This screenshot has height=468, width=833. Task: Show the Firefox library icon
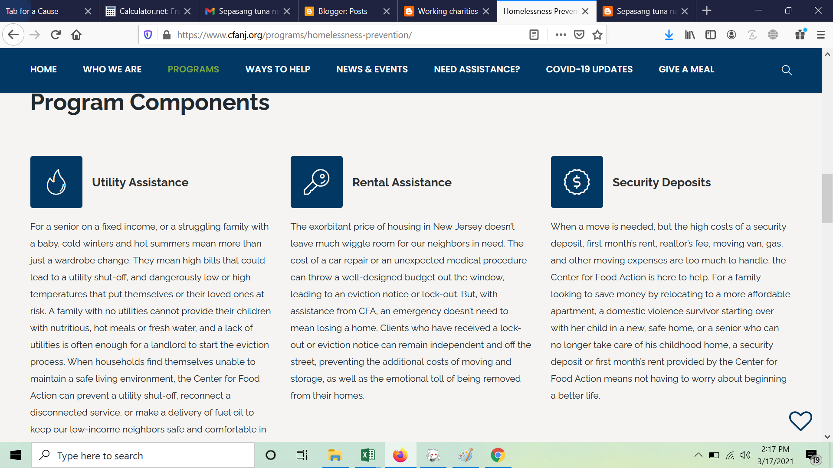(689, 35)
